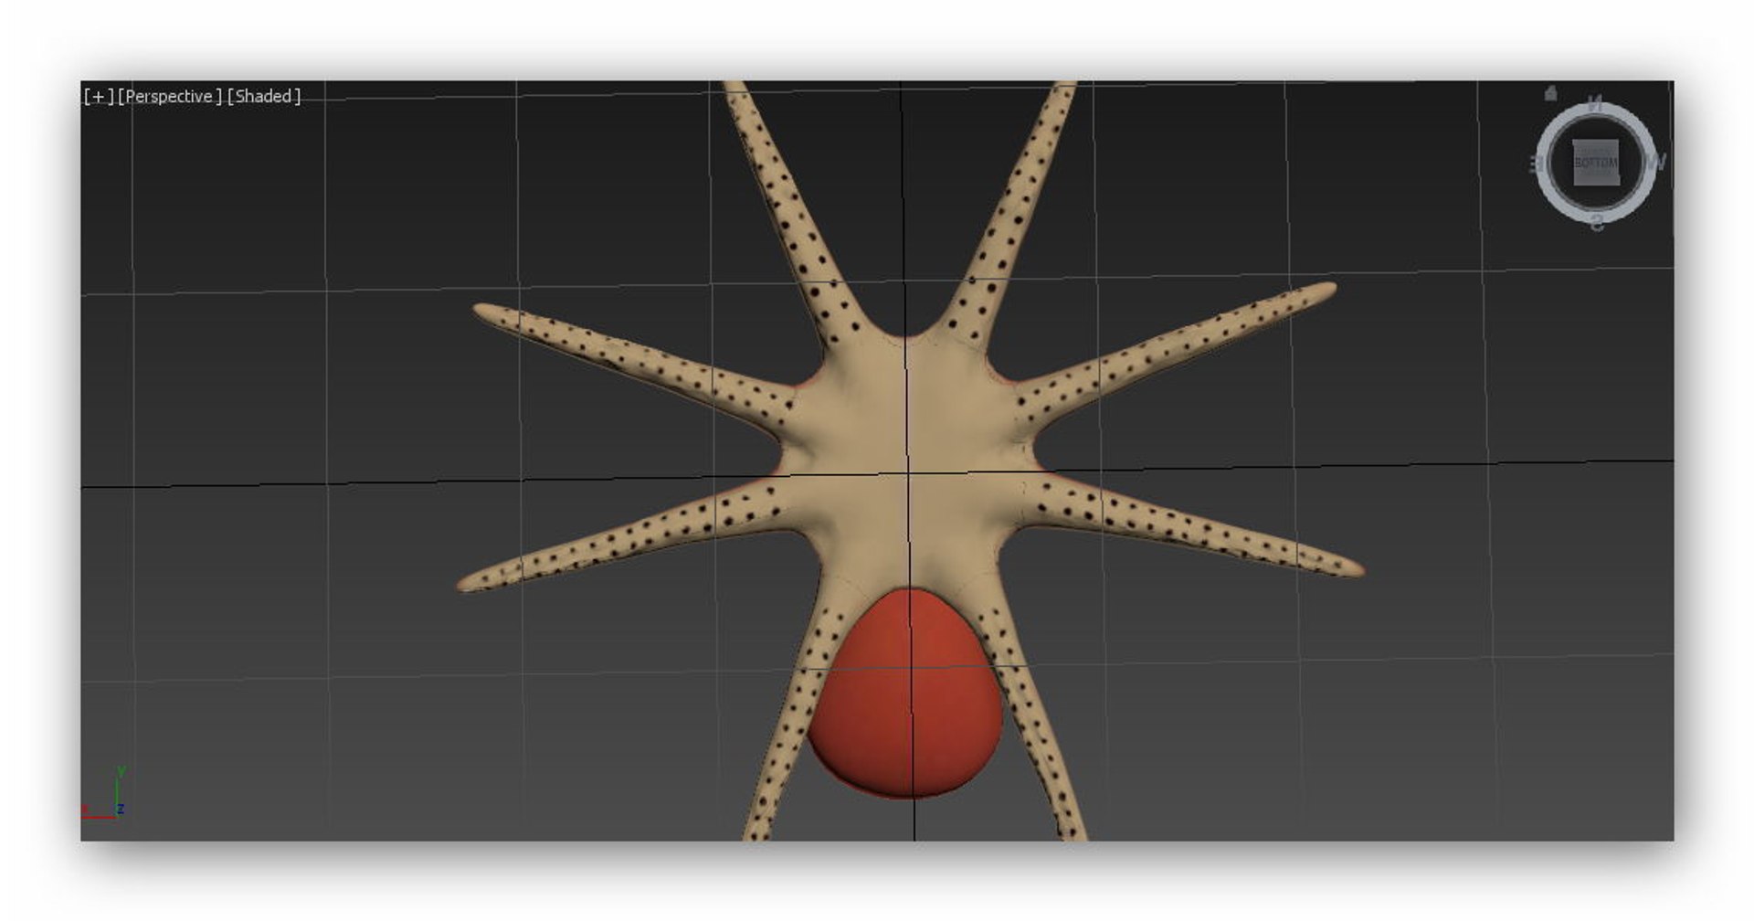Screen dimensions: 1754x921
Task: Open the [Shaded] shading menu
Action: [x=264, y=96]
